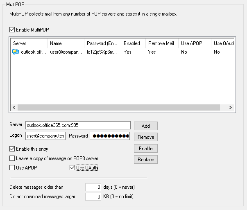The image size is (247, 210).
Task: Click the Remove Mail column header
Action: [161, 43]
